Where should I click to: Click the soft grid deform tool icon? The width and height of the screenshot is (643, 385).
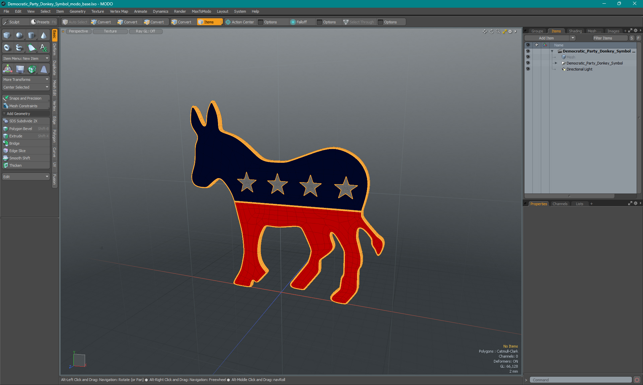pyautogui.click(x=20, y=69)
